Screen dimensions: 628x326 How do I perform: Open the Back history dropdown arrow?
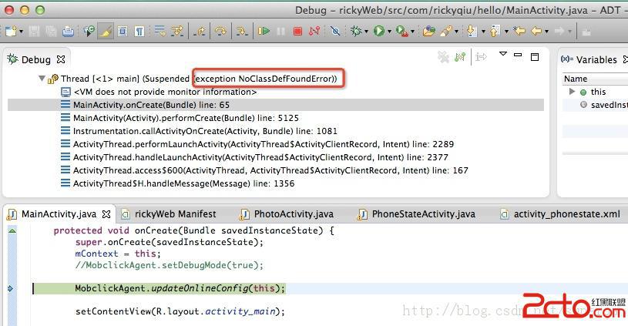(546, 32)
